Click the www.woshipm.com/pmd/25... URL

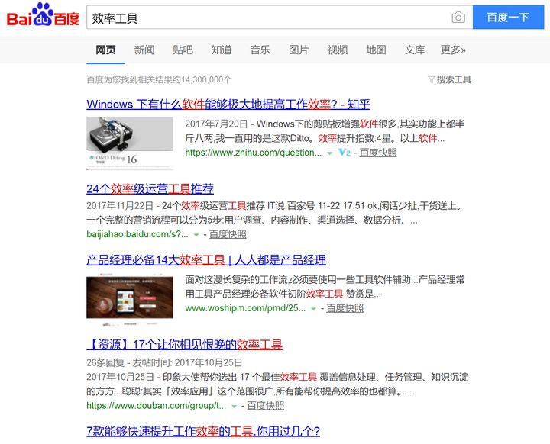(245, 308)
